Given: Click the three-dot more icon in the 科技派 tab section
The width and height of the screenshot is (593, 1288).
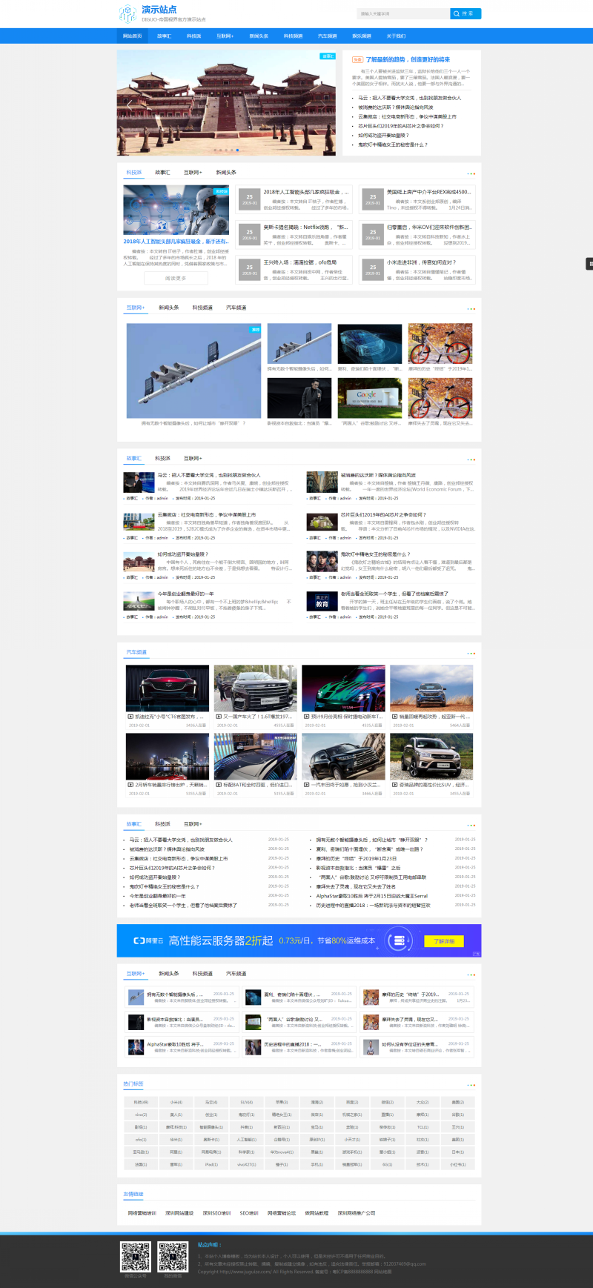Looking at the screenshot, I should pyautogui.click(x=471, y=173).
